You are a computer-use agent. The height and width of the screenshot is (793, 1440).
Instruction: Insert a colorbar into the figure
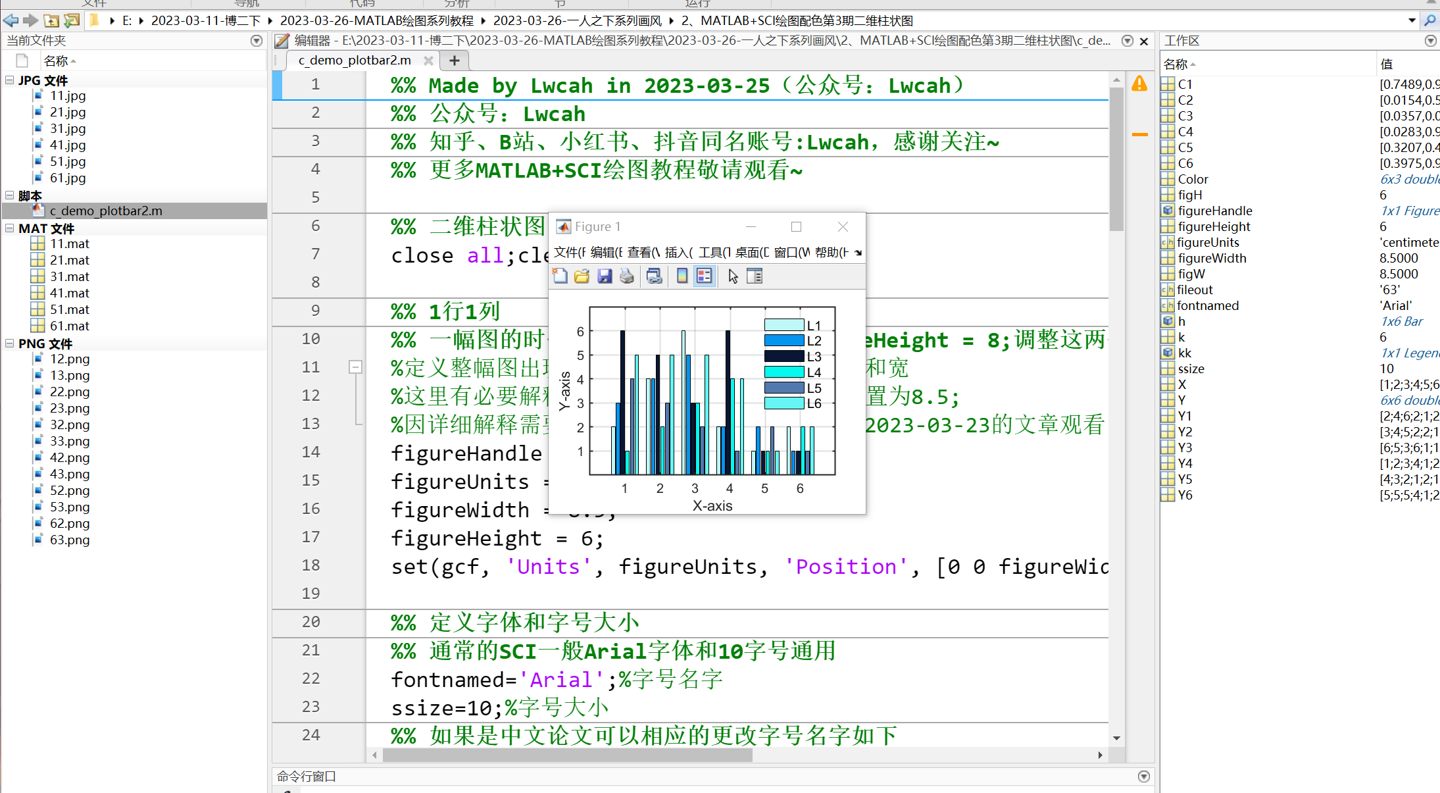[x=682, y=276]
